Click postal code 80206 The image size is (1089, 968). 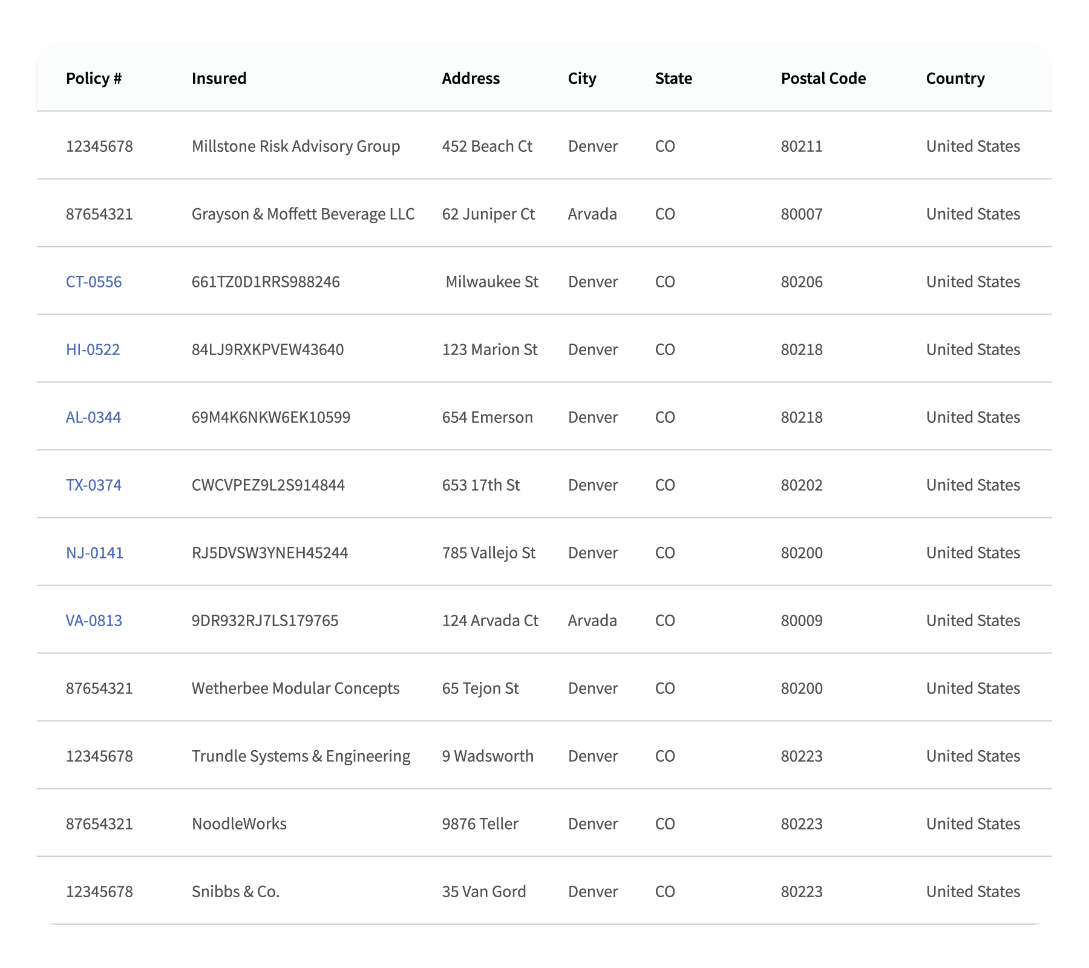tap(802, 281)
